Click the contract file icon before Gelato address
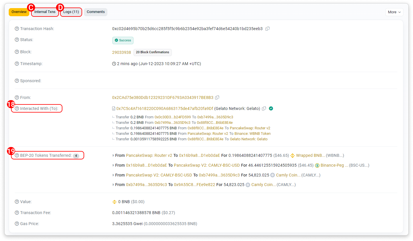The image size is (413, 241). (114, 108)
